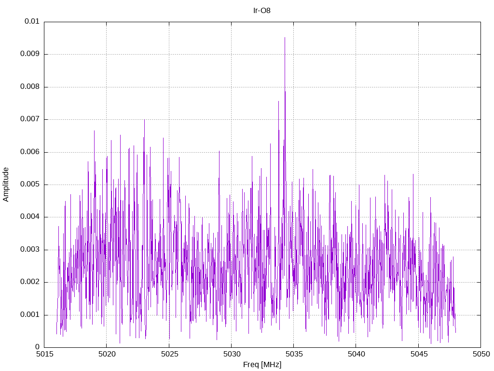Click the plot title Ir-O8

[262, 11]
